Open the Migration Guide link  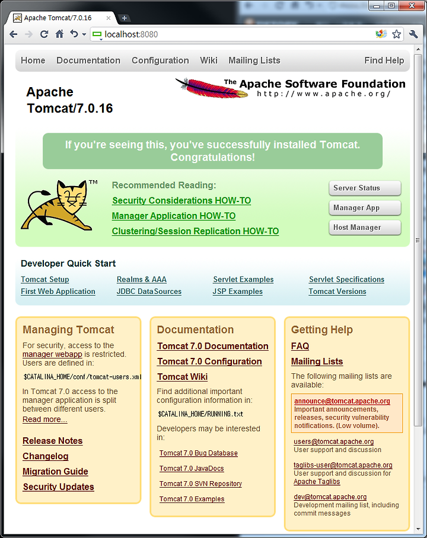(x=55, y=472)
